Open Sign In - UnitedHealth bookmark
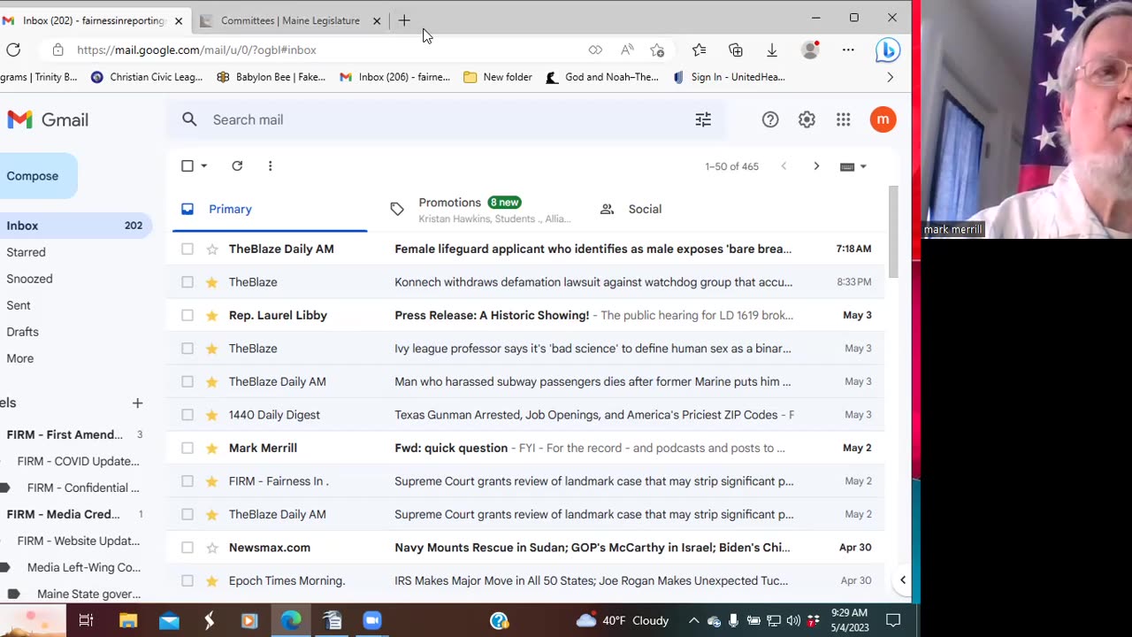Image resolution: width=1132 pixels, height=637 pixels. [729, 77]
